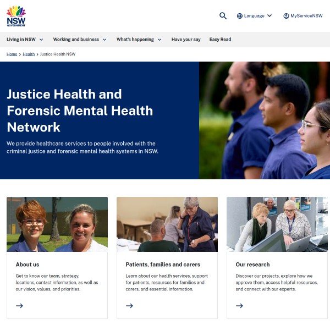The width and height of the screenshot is (330, 330).
Task: Go to the Health breadcrumb link
Action: [x=29, y=54]
